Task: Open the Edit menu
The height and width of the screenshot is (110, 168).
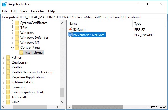Action: (x=14, y=11)
